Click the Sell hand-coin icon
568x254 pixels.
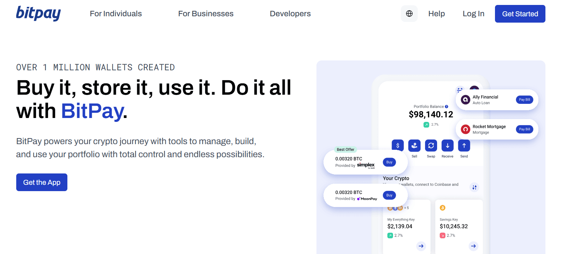coord(414,145)
